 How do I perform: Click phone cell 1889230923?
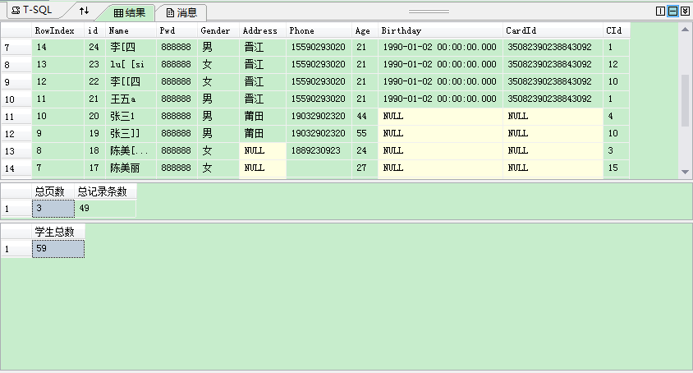pyautogui.click(x=319, y=150)
